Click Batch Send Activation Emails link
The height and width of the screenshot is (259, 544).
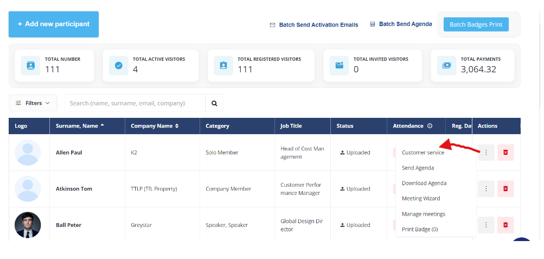318,25
